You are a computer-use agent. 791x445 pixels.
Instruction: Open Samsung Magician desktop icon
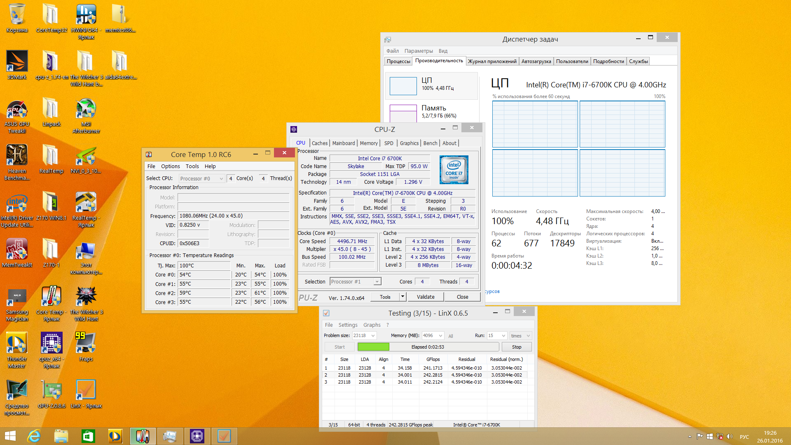pos(17,297)
